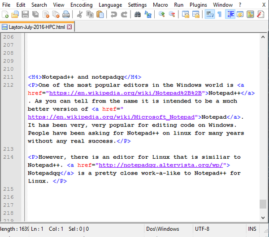Click the 'length' status bar entry

pos(14,229)
